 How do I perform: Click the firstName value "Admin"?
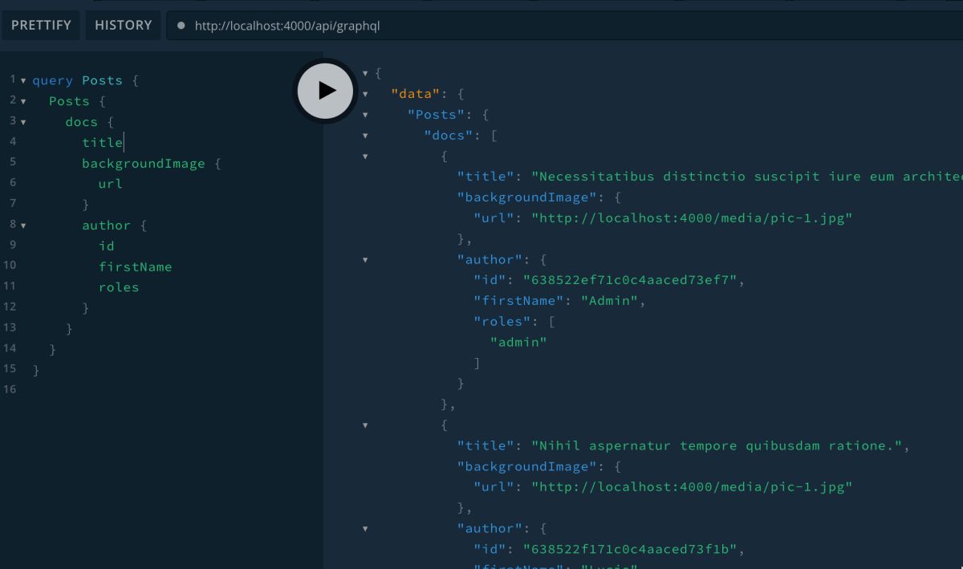[x=609, y=301]
